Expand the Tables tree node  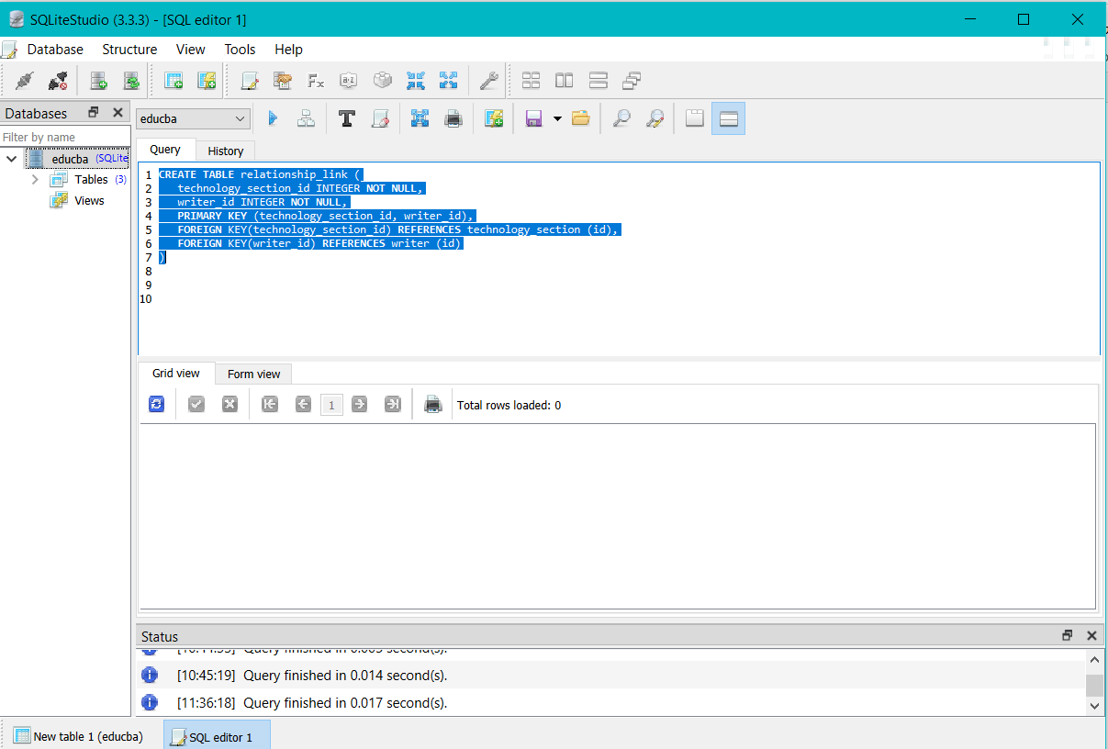(35, 179)
